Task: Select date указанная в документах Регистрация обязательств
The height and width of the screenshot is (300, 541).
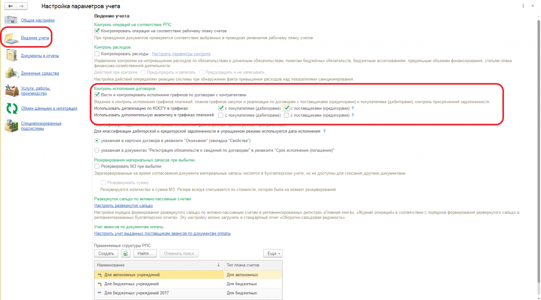Action: [x=97, y=151]
